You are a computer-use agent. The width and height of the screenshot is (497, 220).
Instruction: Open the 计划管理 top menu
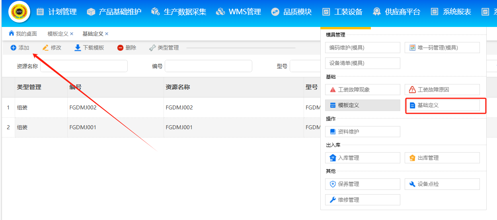[57, 12]
